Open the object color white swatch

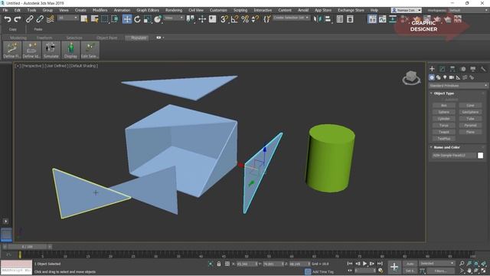click(x=480, y=155)
